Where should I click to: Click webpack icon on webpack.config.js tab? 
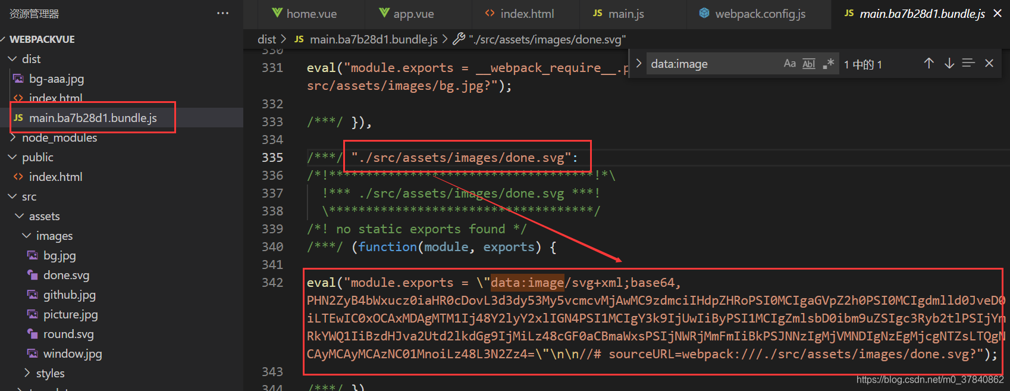click(x=704, y=13)
